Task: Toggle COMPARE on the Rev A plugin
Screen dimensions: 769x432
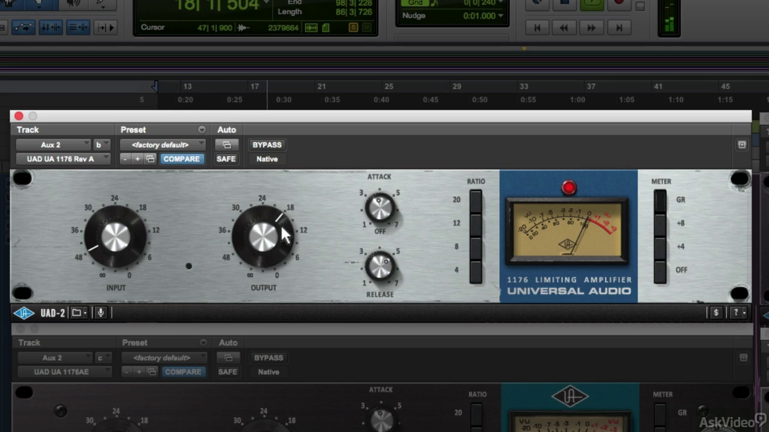Action: pyautogui.click(x=181, y=159)
